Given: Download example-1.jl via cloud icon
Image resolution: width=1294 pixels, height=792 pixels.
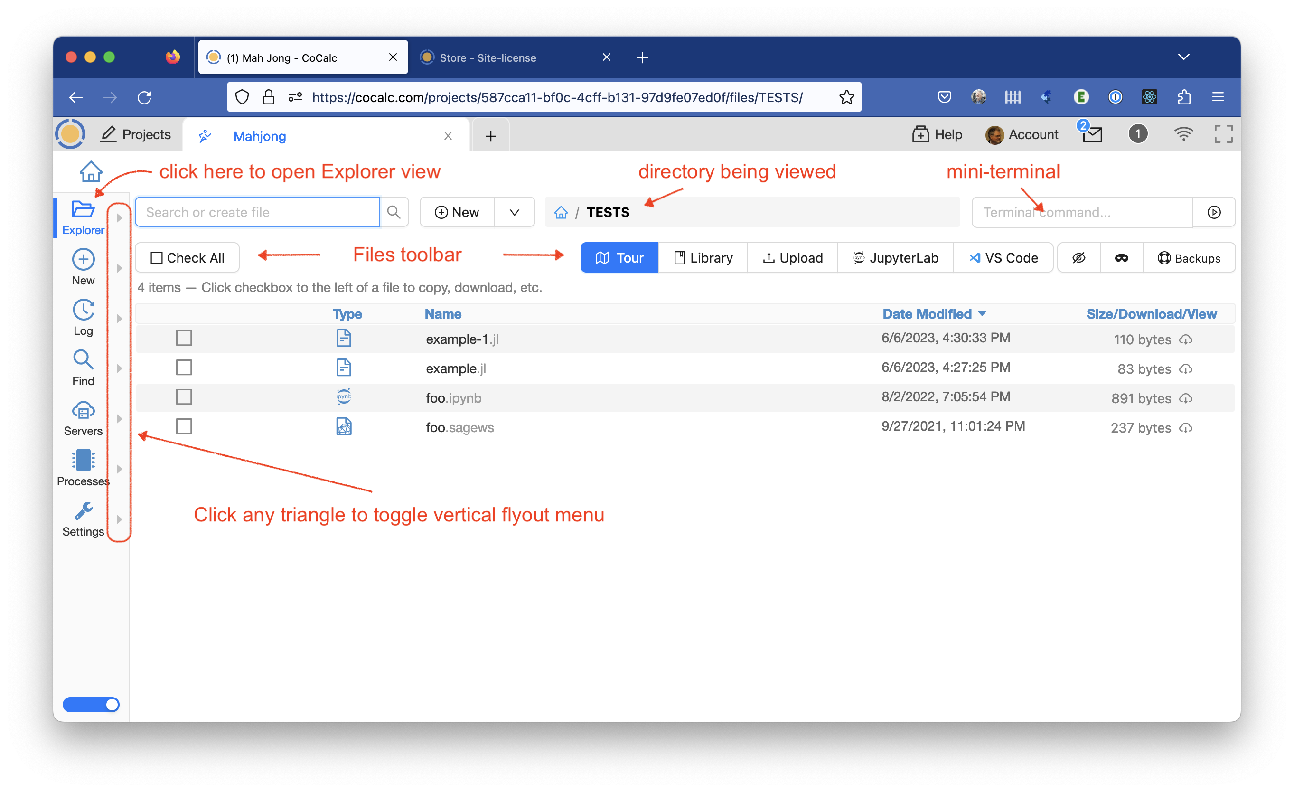Looking at the screenshot, I should click(1186, 339).
